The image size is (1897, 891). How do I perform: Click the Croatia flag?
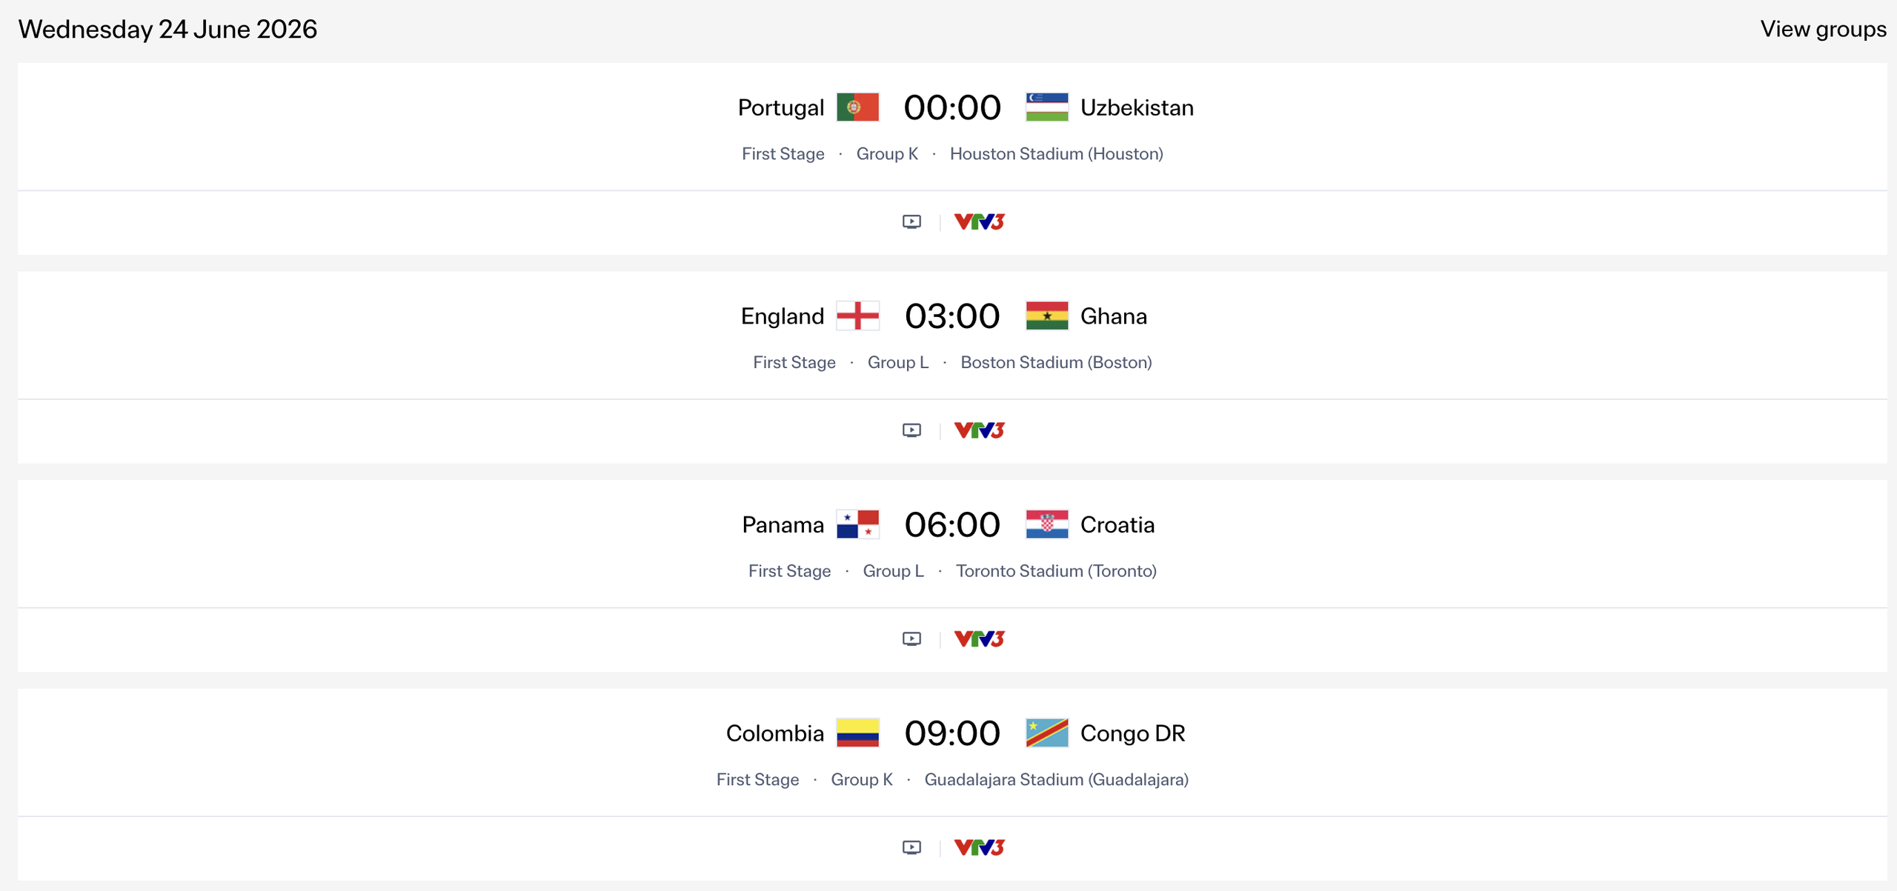1046,524
